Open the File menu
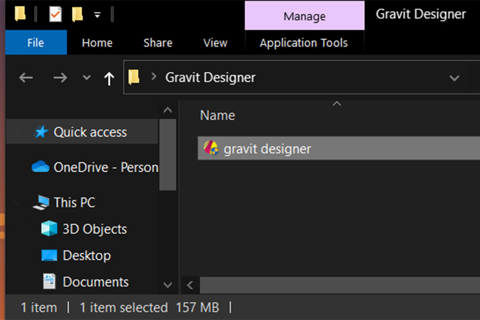Image resolution: width=480 pixels, height=320 pixels. click(x=36, y=43)
